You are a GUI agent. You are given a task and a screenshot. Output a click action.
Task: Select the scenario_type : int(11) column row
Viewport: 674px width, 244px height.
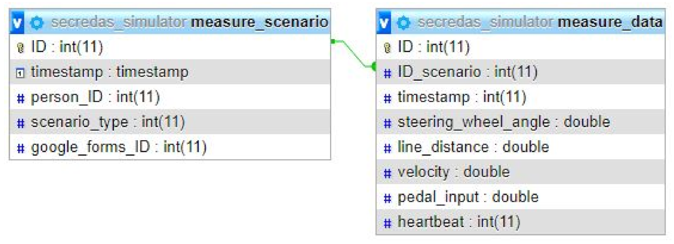click(x=108, y=122)
